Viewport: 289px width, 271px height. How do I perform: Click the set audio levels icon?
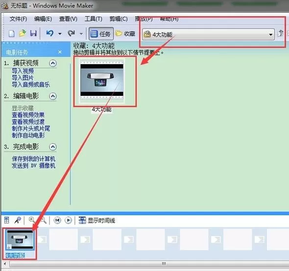[x=7, y=220]
